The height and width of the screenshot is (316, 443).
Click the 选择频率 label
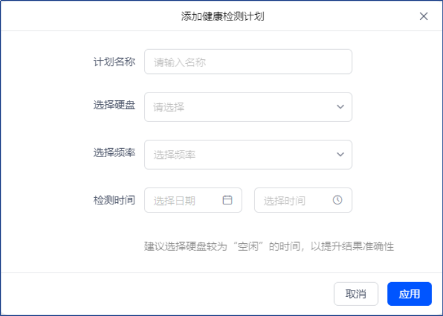[114, 153]
